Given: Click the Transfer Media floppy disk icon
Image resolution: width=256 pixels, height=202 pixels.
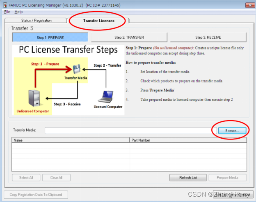Looking at the screenshot, I should pos(76,69).
